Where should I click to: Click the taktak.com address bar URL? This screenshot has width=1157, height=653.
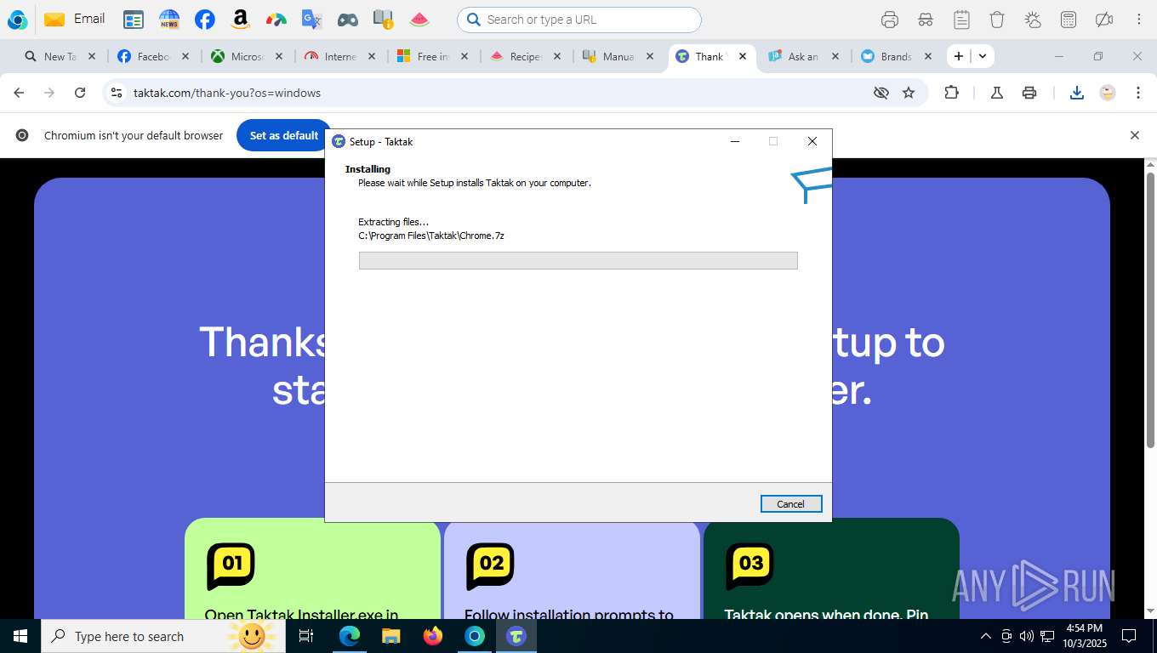pos(227,93)
